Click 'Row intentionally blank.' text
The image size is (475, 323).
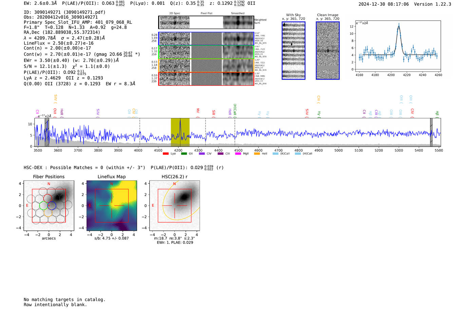click(55, 305)
